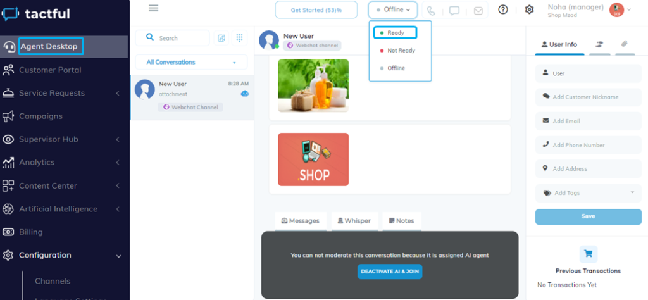Open the Add Tags dropdown
Viewport: 648px width, 300px height.
[588, 193]
